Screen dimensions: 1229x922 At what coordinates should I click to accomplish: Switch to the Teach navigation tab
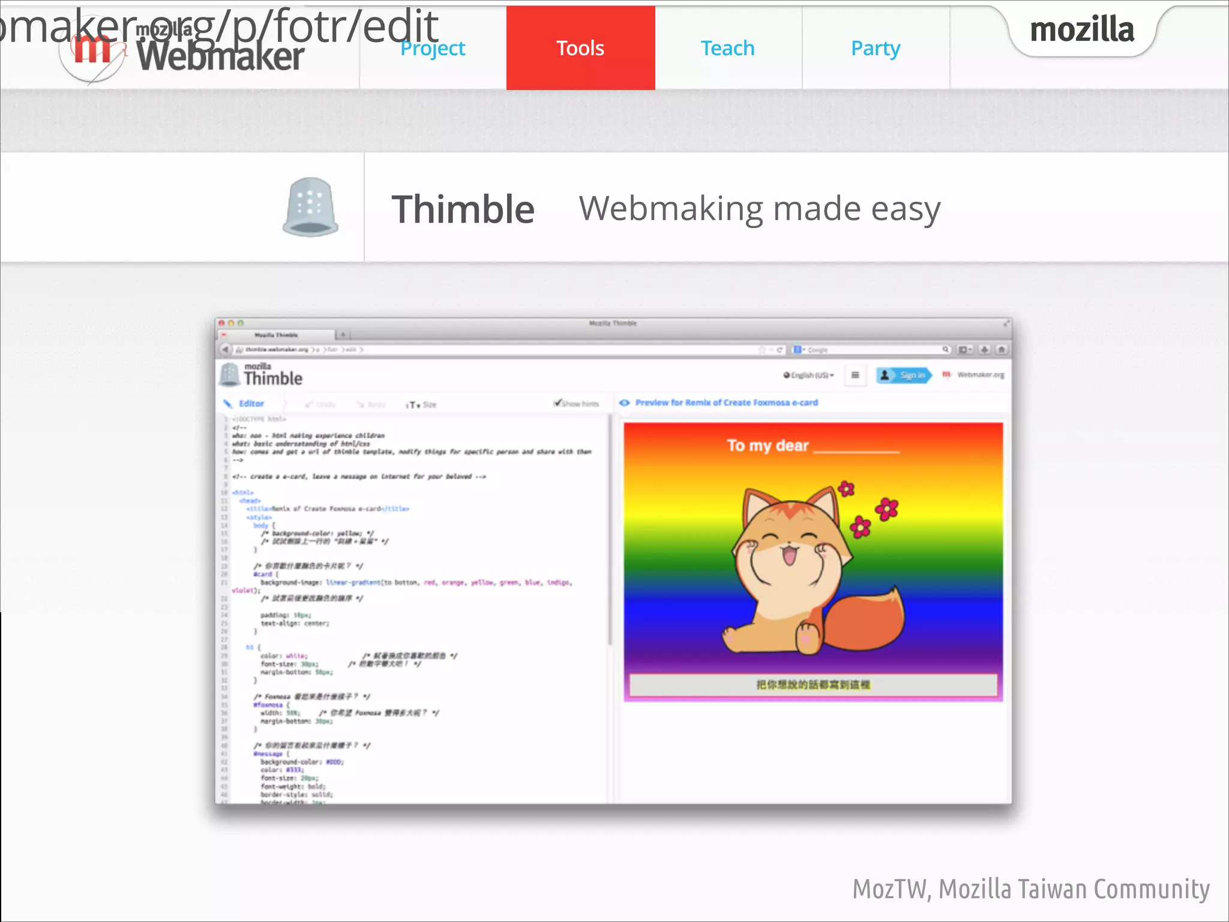(727, 48)
